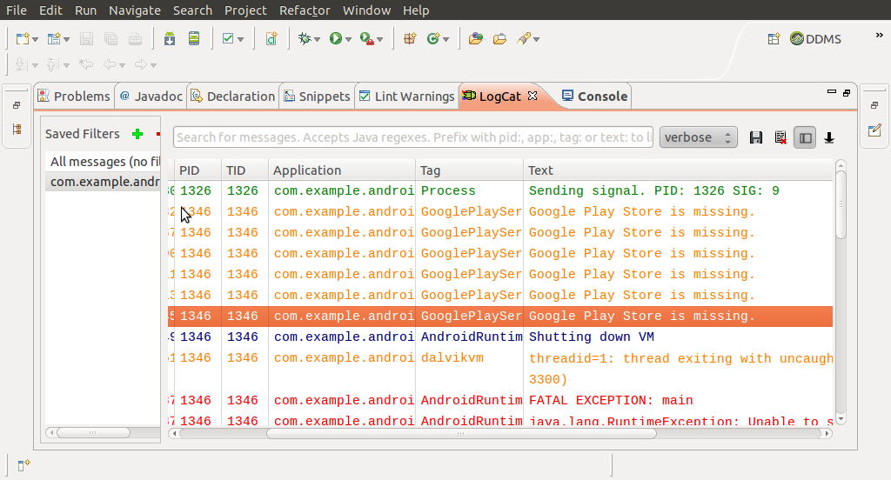Switch to the Declaration tab

coord(233,97)
